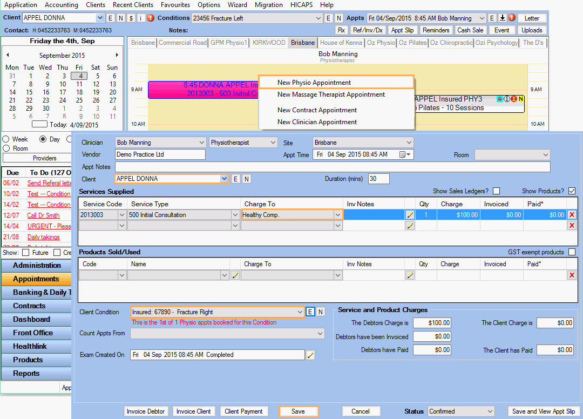Image resolution: width=583 pixels, height=419 pixels.
Task: Click the pencil edit icon on the 2013003 service row
Action: (410, 214)
